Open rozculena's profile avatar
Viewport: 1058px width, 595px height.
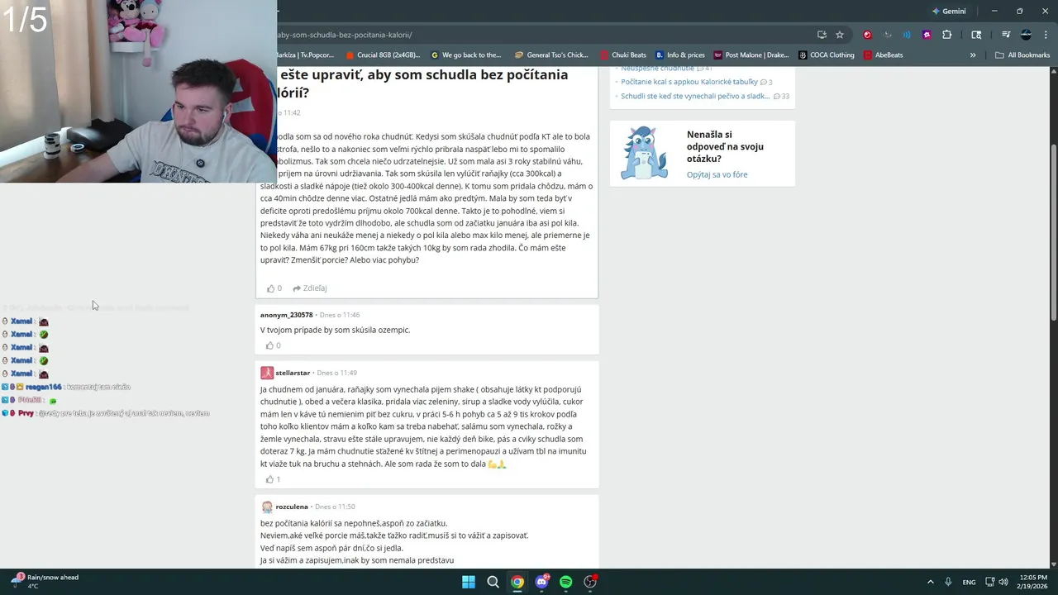click(267, 507)
